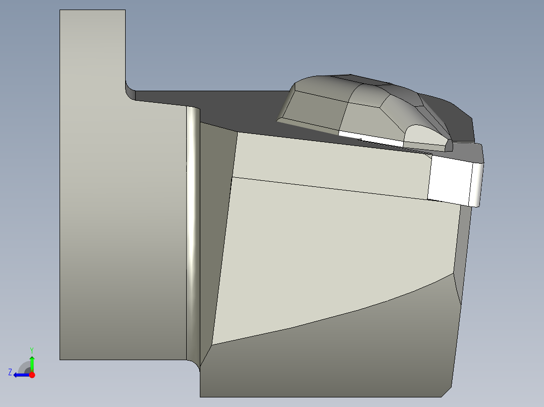The image size is (544, 407).
Task: Click the blue Z axis arrow
Action: [x=20, y=374]
